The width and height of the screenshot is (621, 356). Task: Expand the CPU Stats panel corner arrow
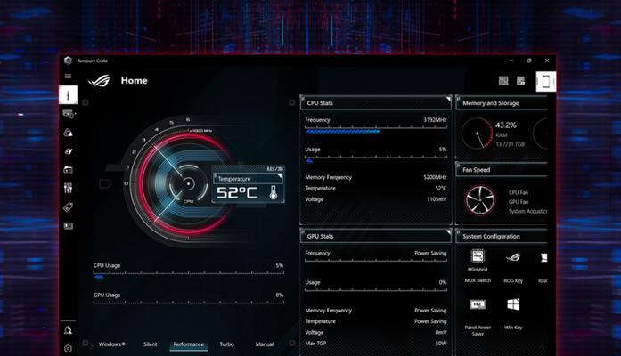[448, 99]
